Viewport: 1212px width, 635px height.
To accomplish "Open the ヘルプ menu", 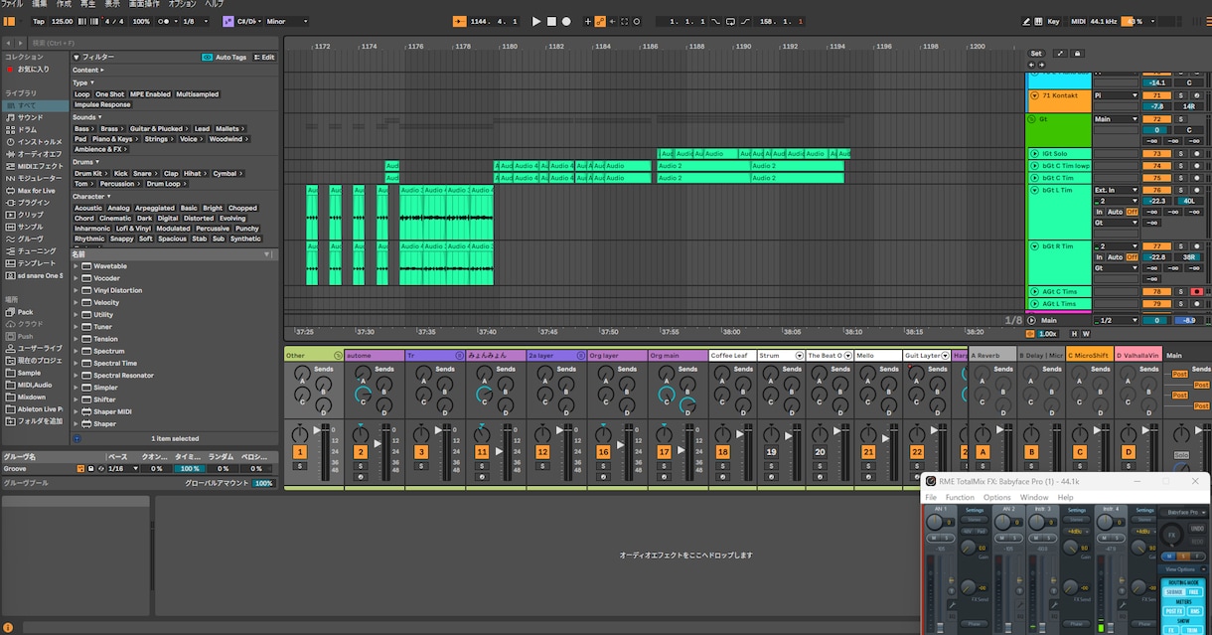I will [214, 4].
